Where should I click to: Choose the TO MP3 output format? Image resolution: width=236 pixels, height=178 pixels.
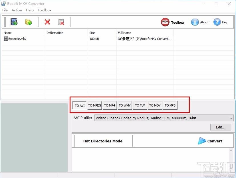170,105
